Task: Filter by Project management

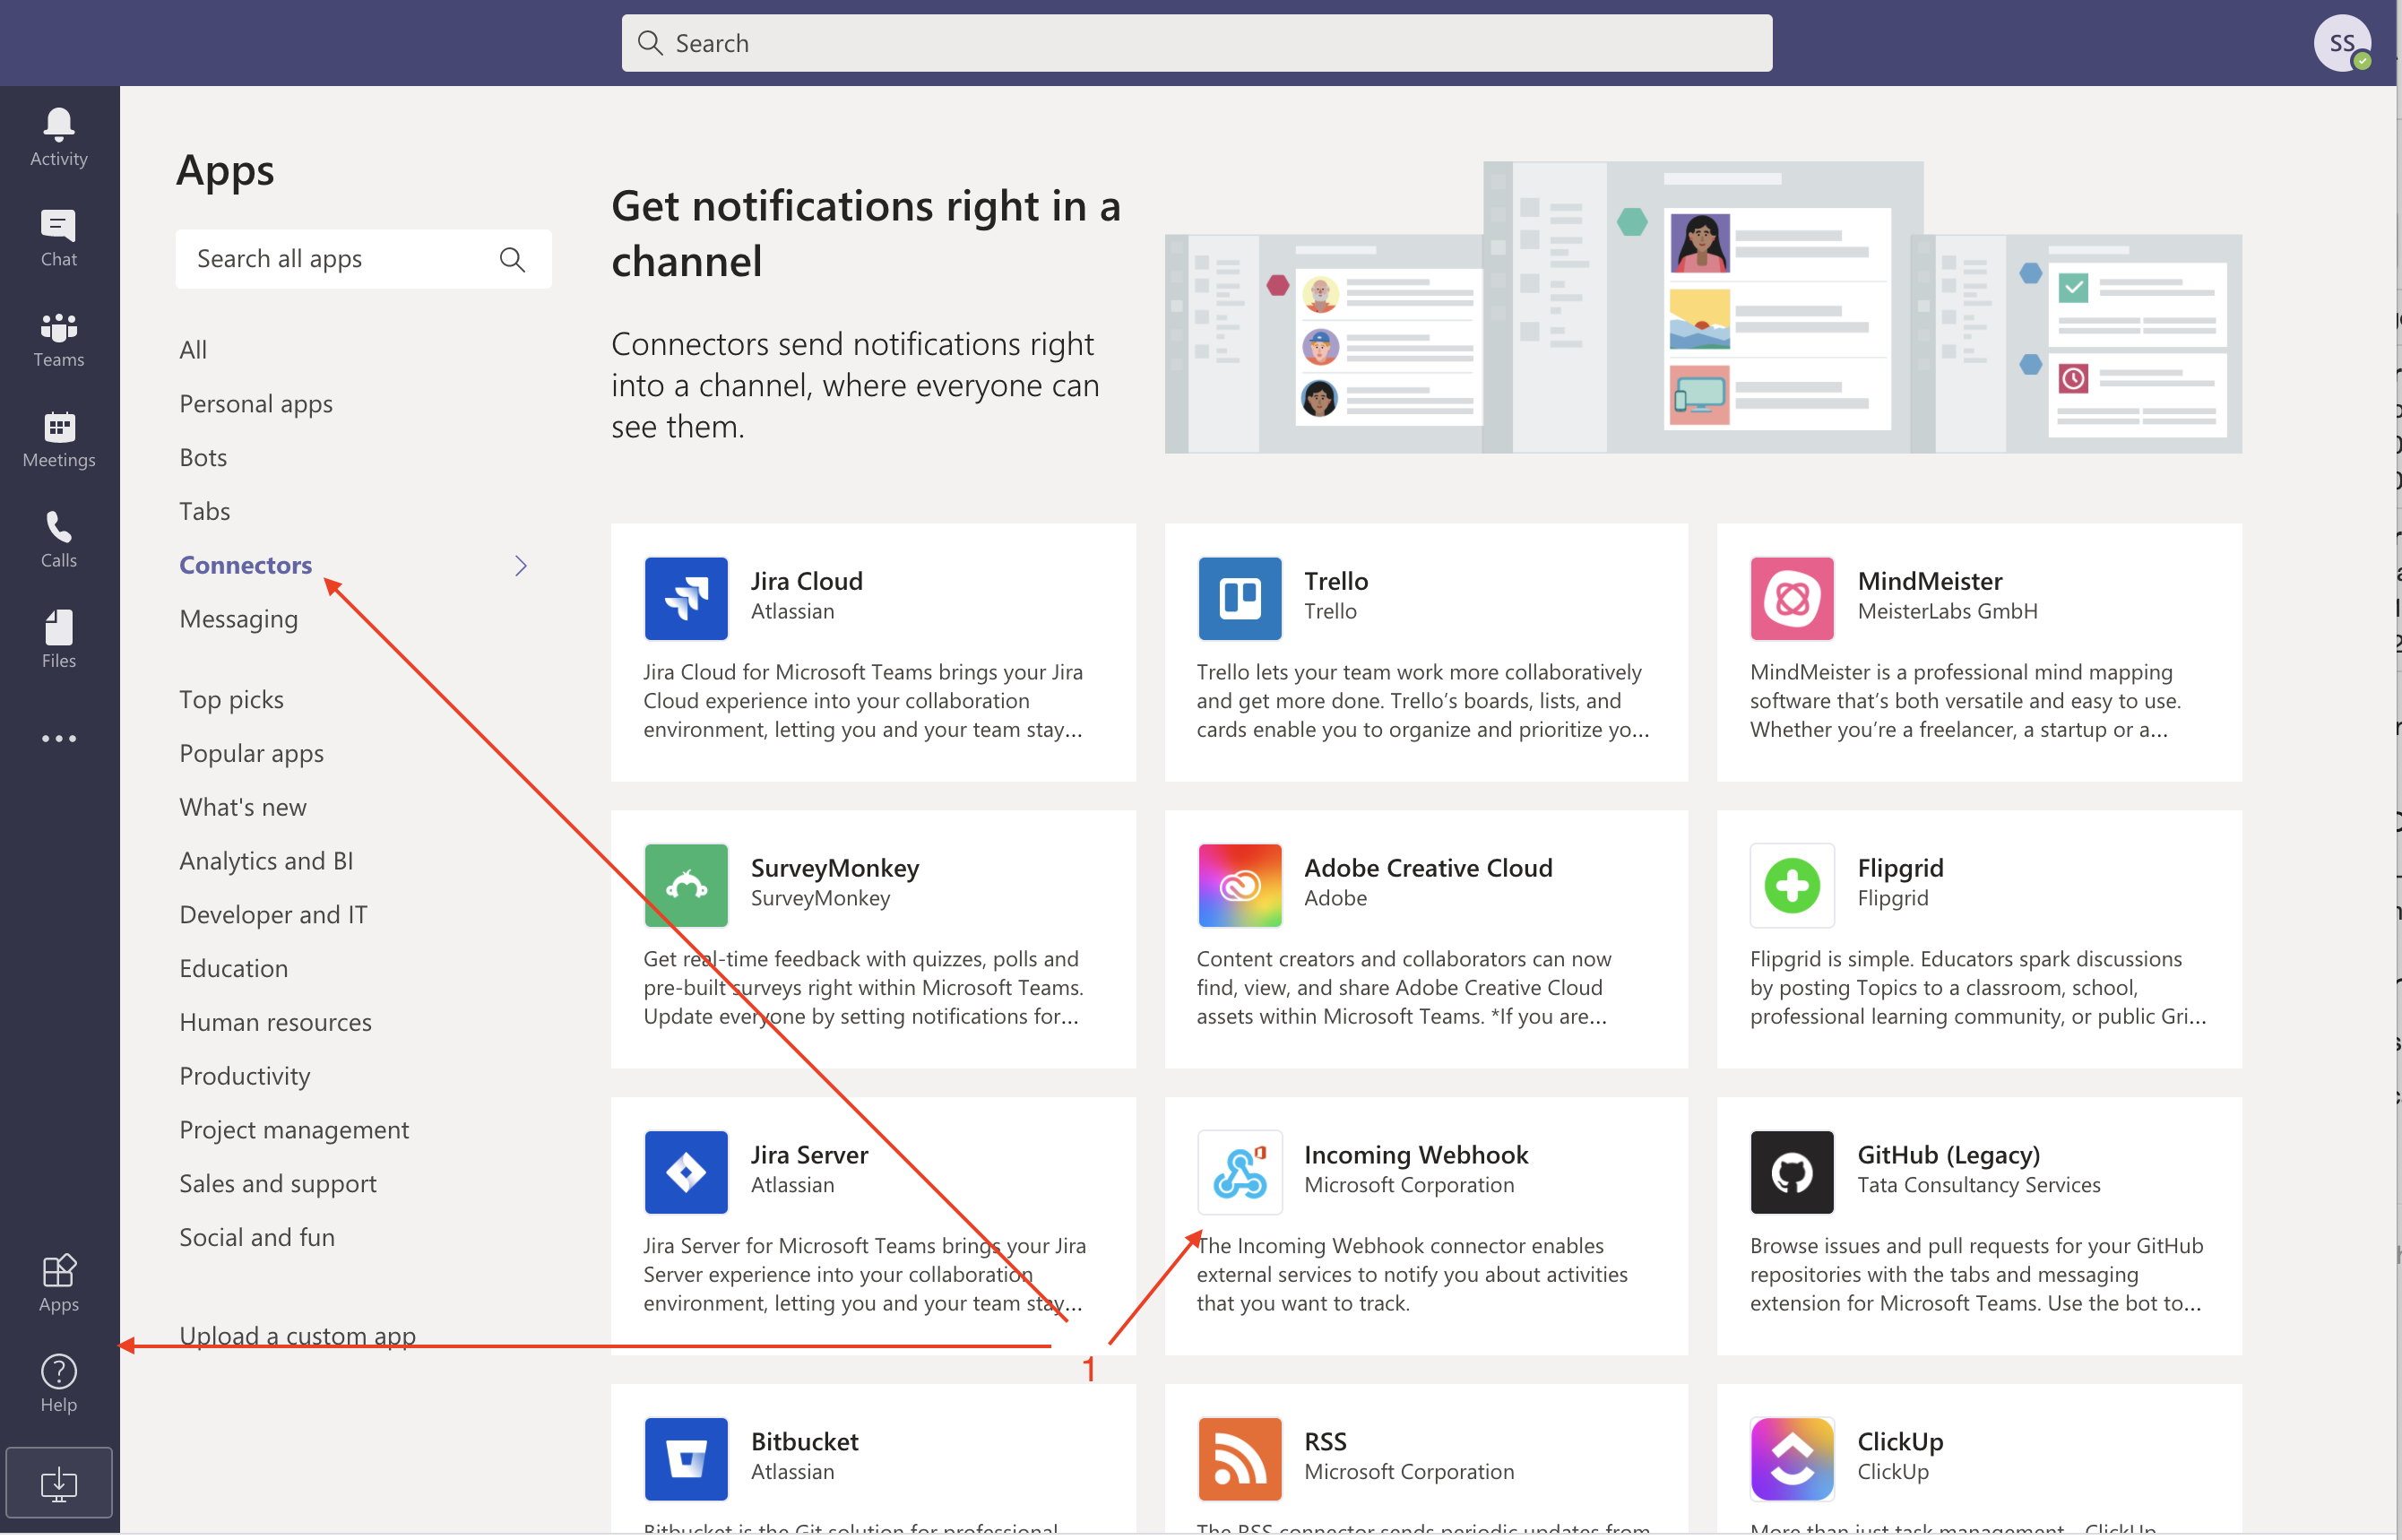Action: (294, 1130)
